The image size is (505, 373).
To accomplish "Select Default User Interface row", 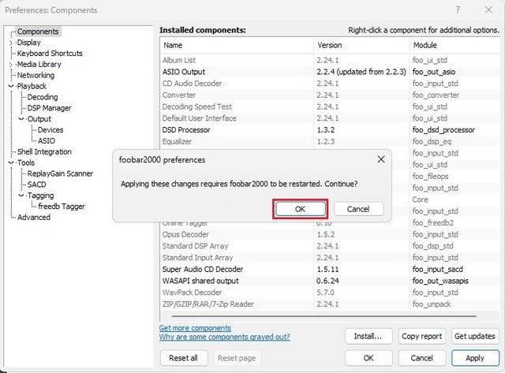I will tap(330, 118).
